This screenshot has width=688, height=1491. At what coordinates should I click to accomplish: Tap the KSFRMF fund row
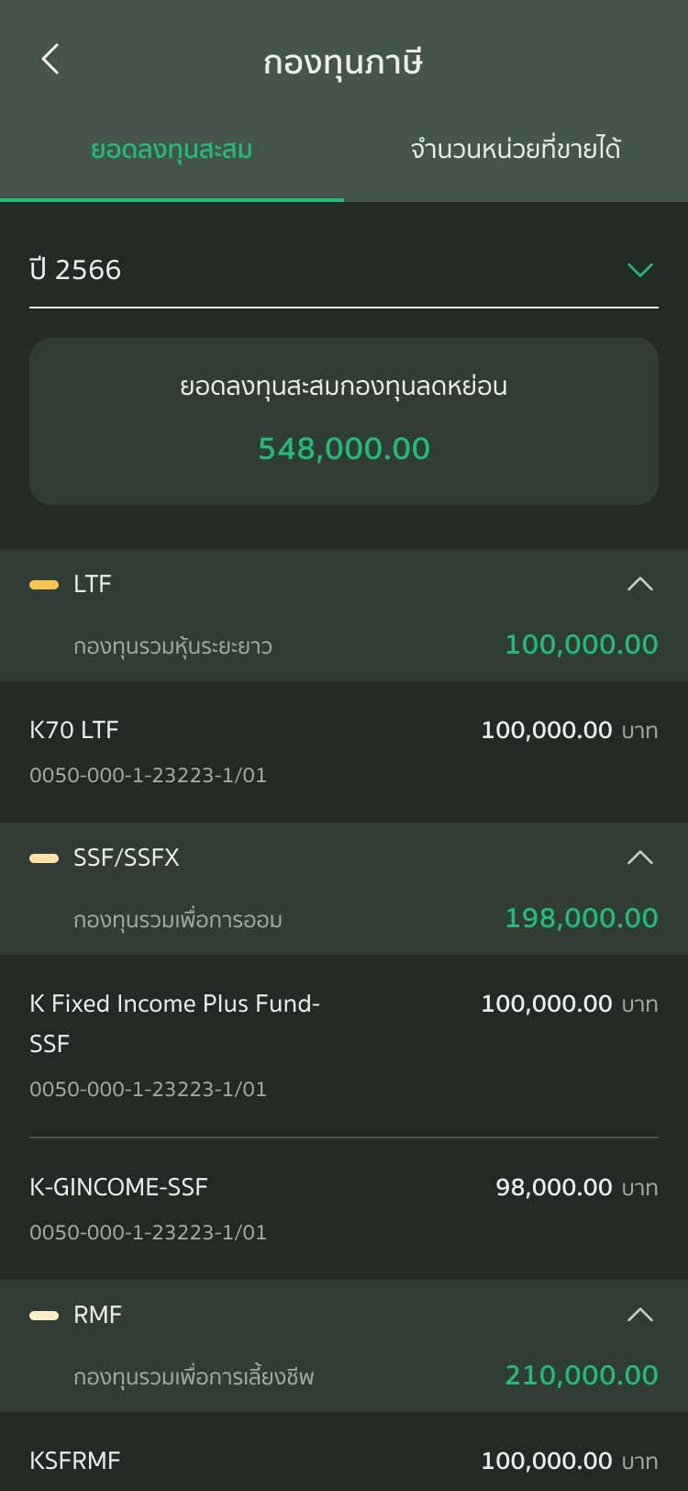[344, 1460]
